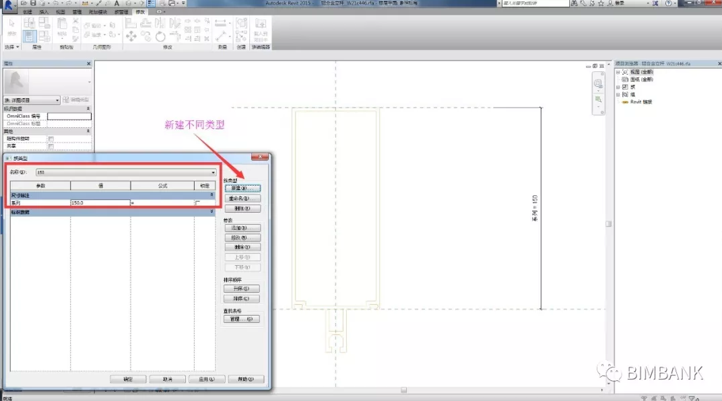Image resolution: width=722 pixels, height=401 pixels.
Task: Click the 确定 button in Family Types dialog
Action: (128, 379)
